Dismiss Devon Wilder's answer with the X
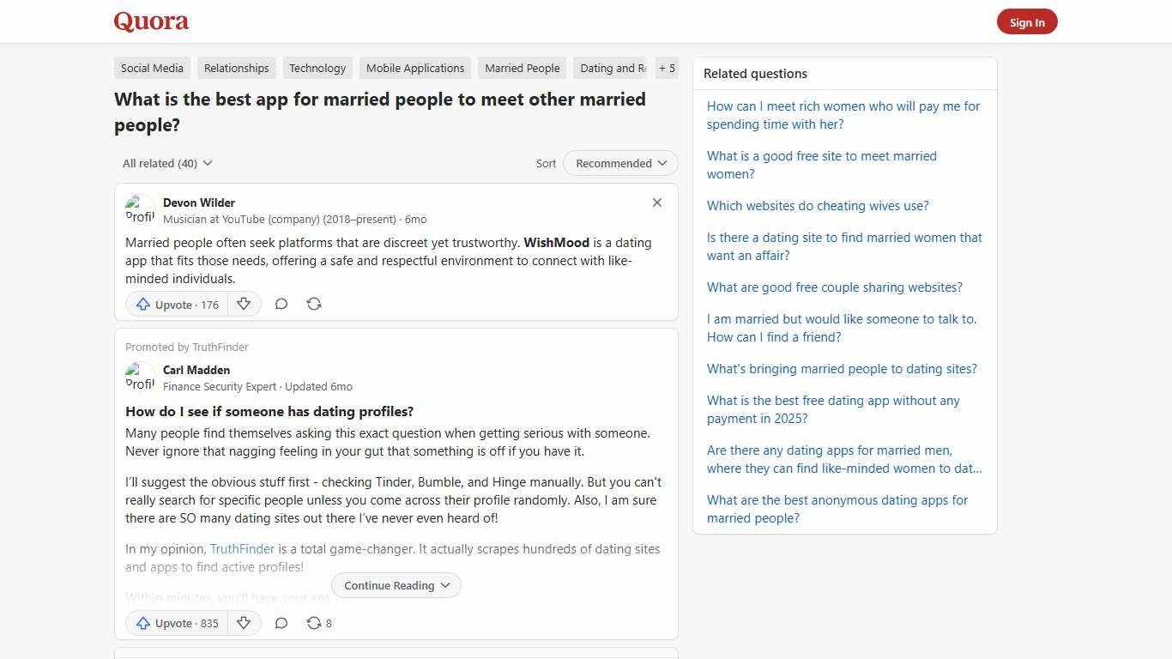This screenshot has width=1172, height=659. click(x=656, y=203)
